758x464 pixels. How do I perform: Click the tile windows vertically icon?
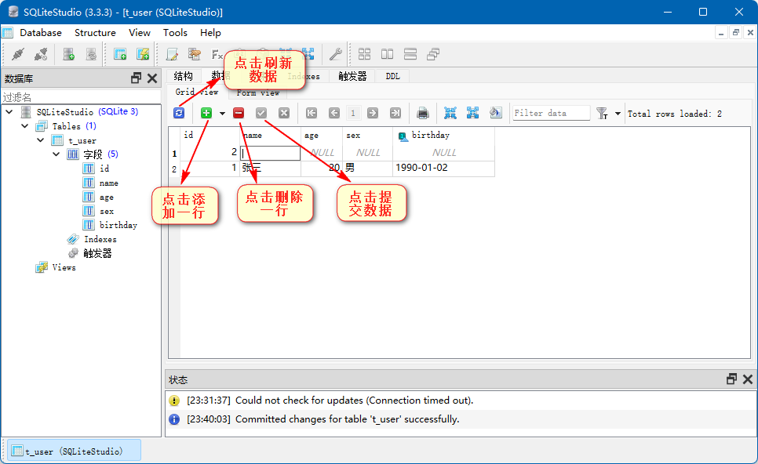coord(410,54)
